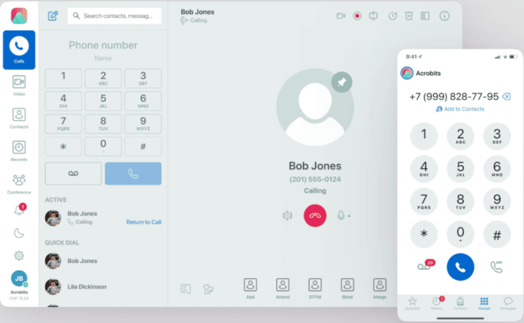The height and width of the screenshot is (323, 524).
Task: Toggle do not disturb moon icon
Action: point(19,233)
